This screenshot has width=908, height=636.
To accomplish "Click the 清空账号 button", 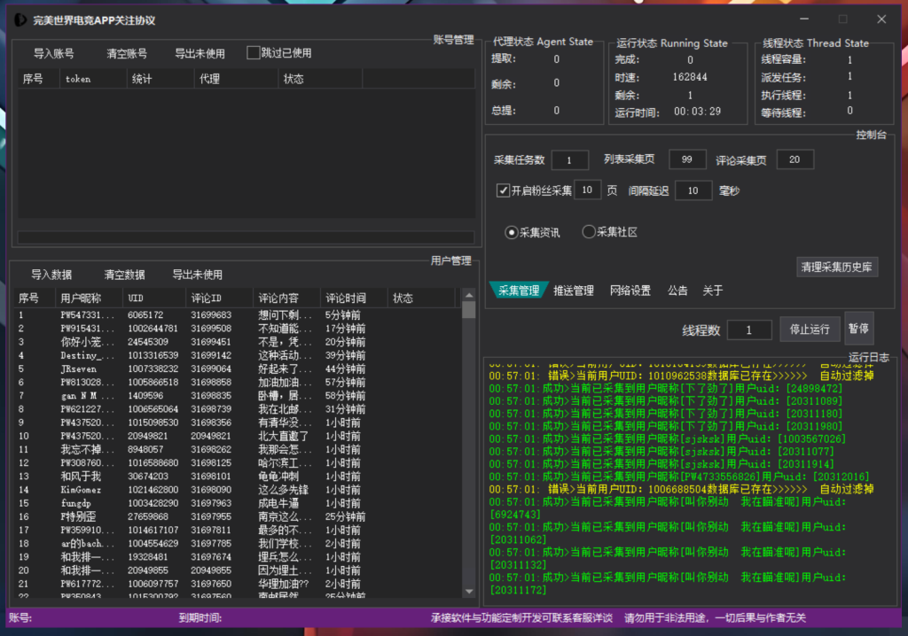I will (126, 52).
